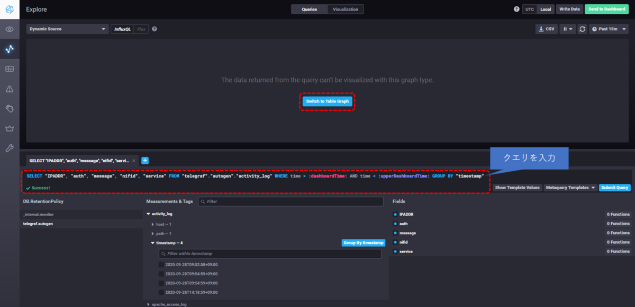Image resolution: width=635 pixels, height=307 pixels.
Task: Check timestamp 2020-09-28T09:52:58+09:00
Action: tap(161, 265)
